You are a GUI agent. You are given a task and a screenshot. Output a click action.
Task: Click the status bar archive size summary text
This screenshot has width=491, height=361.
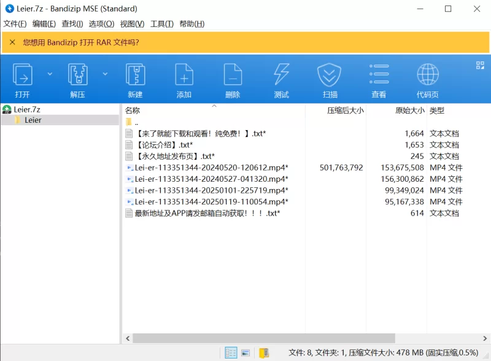(383, 353)
